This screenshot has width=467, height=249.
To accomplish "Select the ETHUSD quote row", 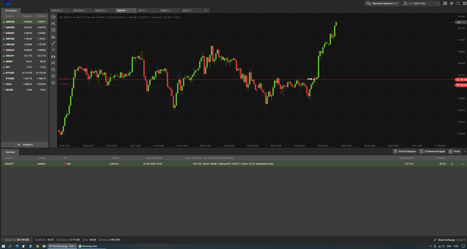I will 25,78.
